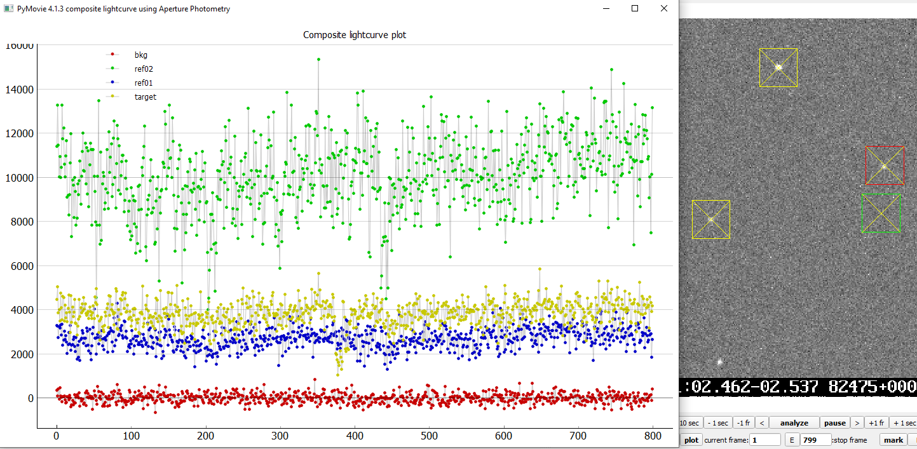Viewport: 917px width, 449px height.
Task: Click the ':stop frame' label
Action: tap(849, 440)
